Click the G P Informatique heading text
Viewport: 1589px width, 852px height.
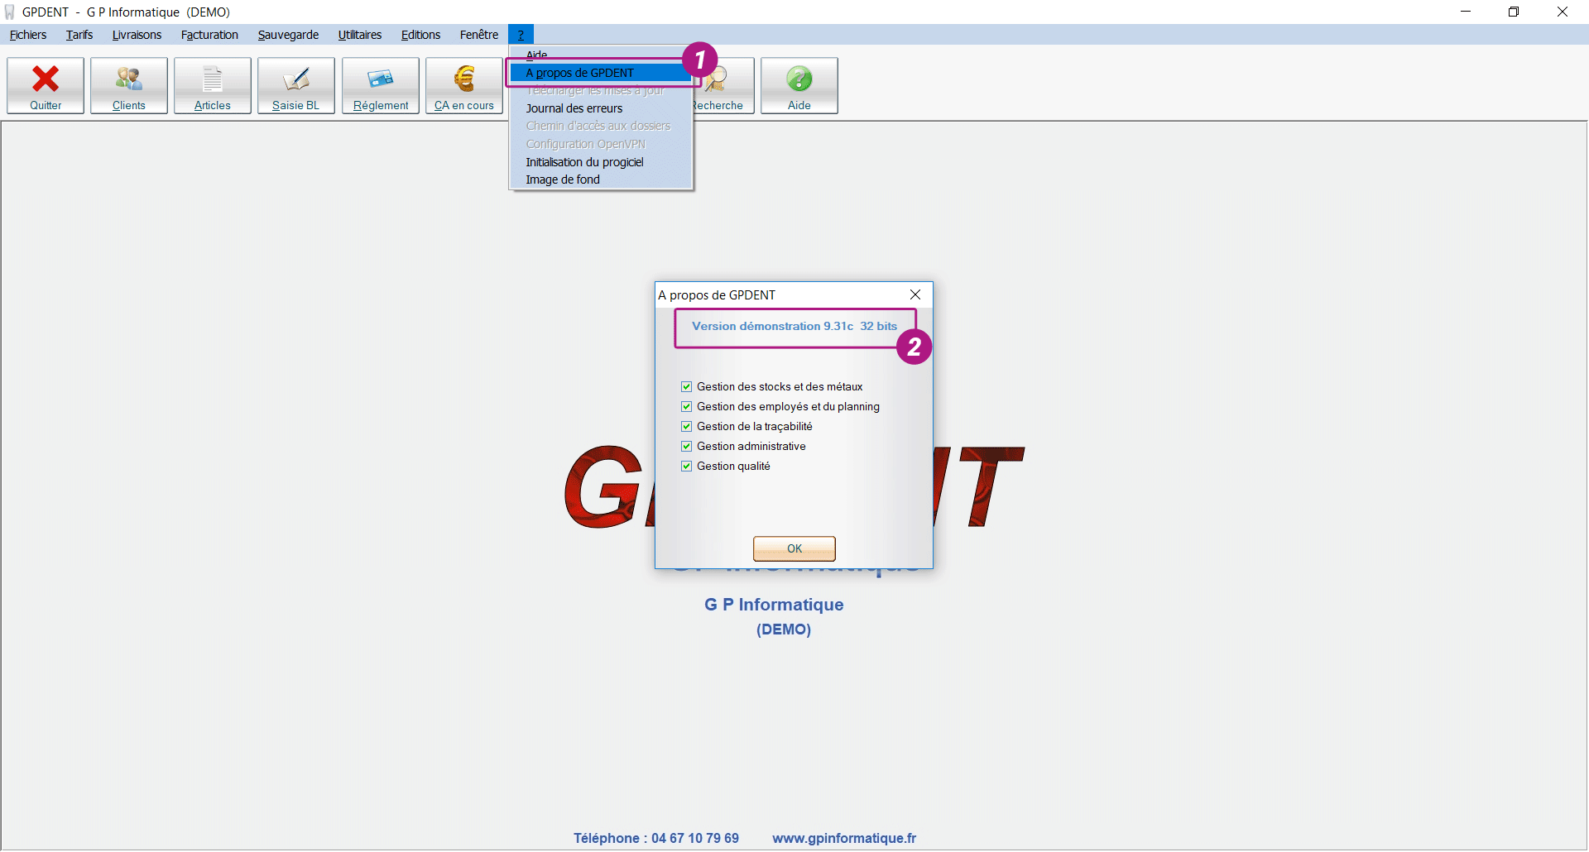[774, 605]
